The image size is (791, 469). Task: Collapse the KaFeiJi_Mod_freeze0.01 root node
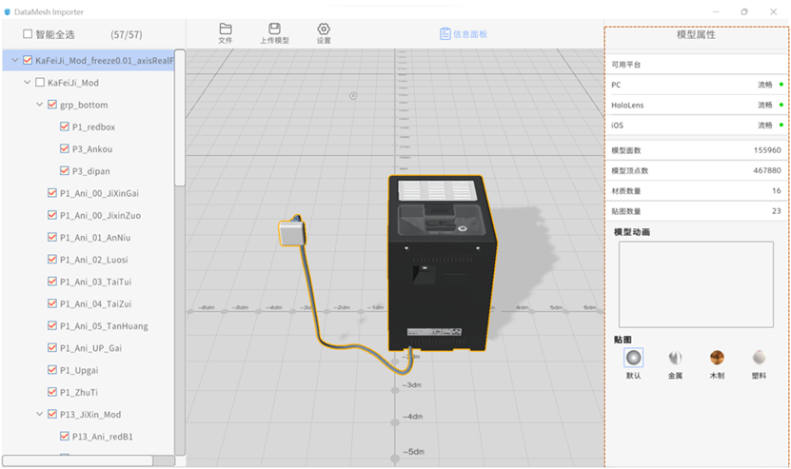[x=14, y=60]
